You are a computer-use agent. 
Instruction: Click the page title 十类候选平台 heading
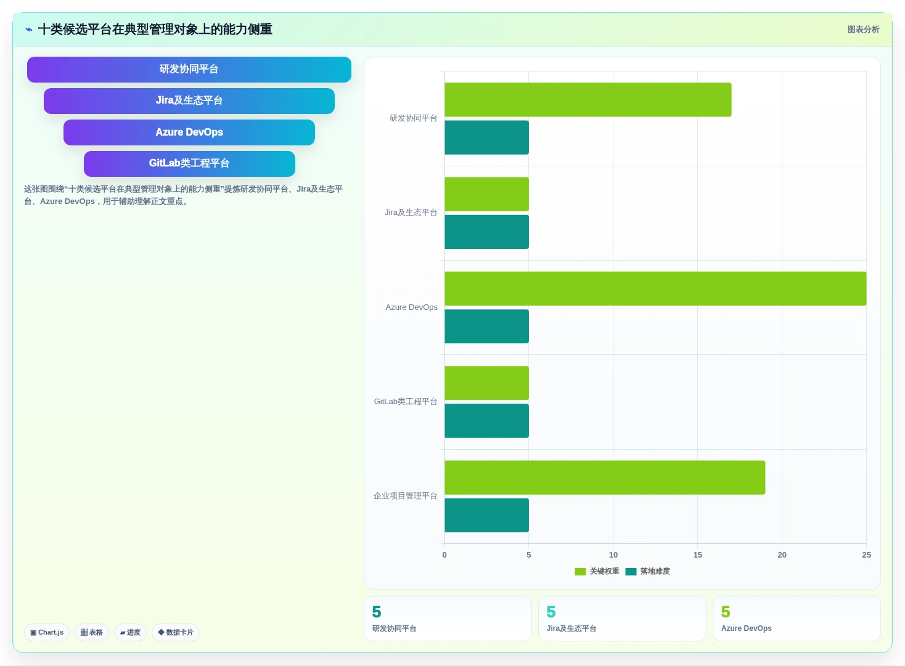(155, 30)
